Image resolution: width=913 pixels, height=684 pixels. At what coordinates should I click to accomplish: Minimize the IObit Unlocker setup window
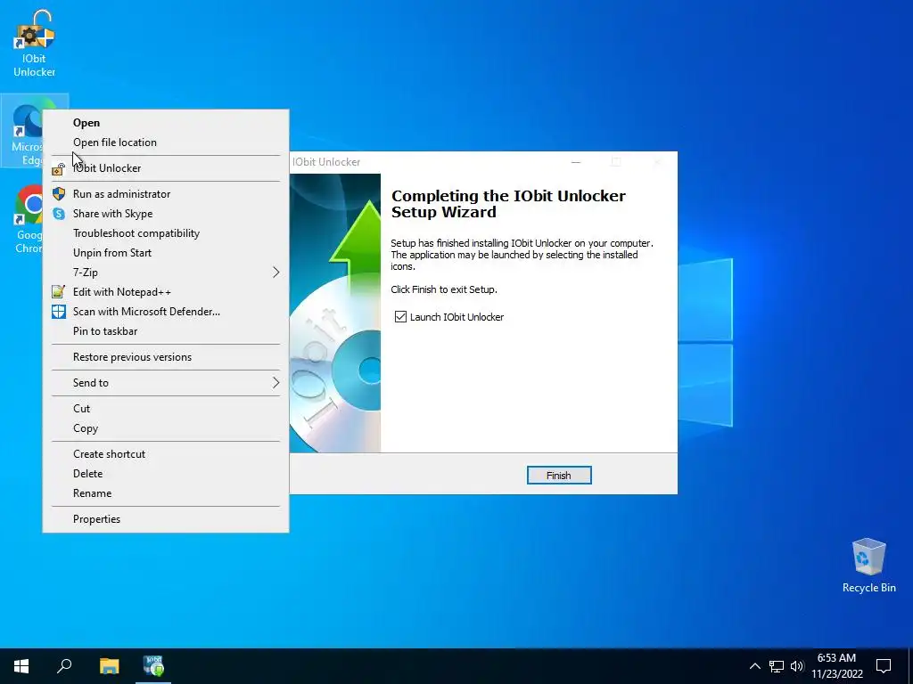576,162
